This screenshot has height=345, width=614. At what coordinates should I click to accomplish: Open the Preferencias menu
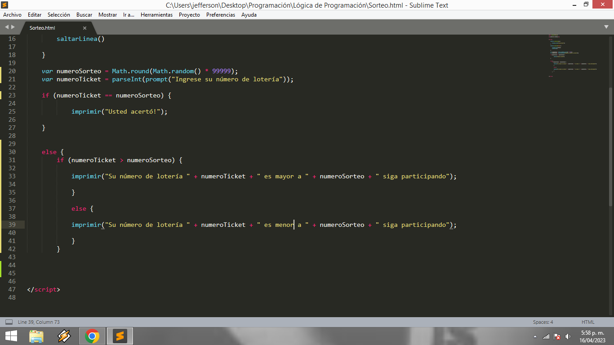tap(221, 15)
